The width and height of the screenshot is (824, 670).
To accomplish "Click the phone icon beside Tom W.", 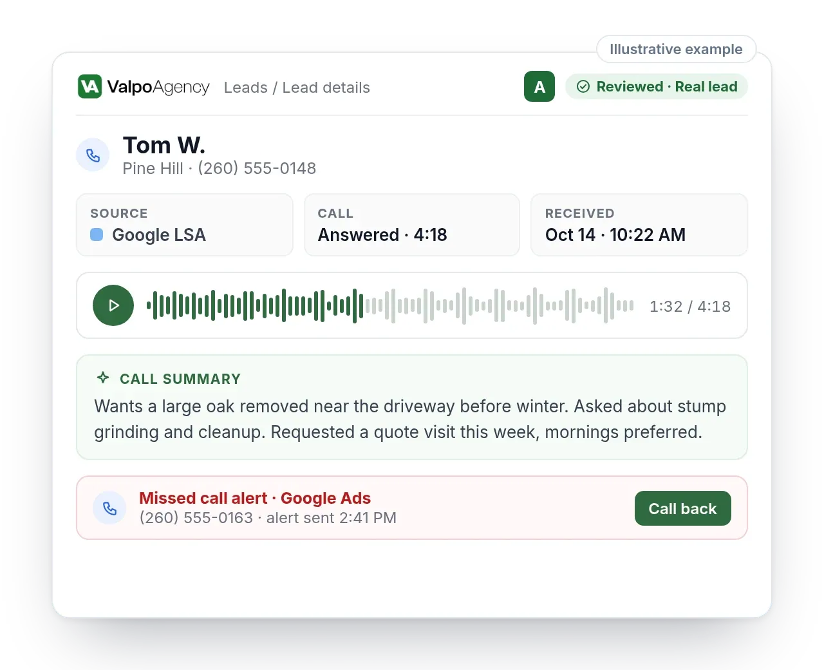I will coord(93,155).
